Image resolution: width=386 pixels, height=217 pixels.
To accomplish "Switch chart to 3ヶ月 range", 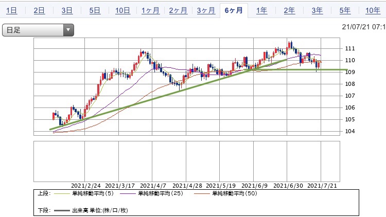I will point(206,11).
